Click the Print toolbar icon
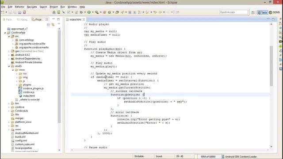 click(19, 12)
